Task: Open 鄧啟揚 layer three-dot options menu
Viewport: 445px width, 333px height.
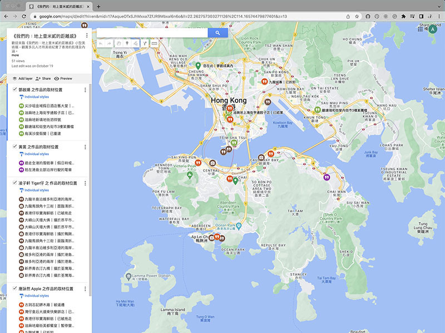Action: click(85, 90)
